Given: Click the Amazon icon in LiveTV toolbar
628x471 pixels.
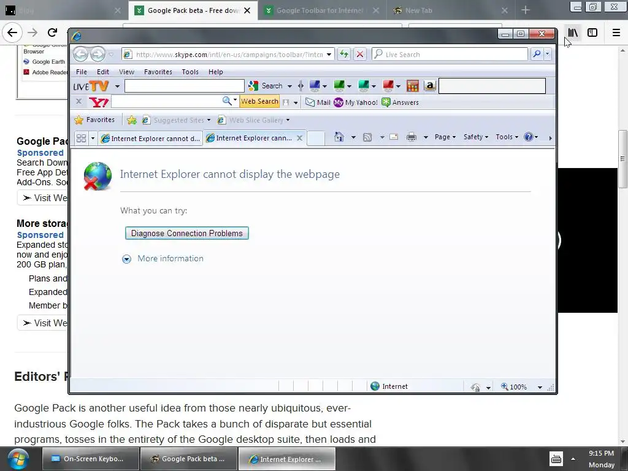Looking at the screenshot, I should [430, 86].
